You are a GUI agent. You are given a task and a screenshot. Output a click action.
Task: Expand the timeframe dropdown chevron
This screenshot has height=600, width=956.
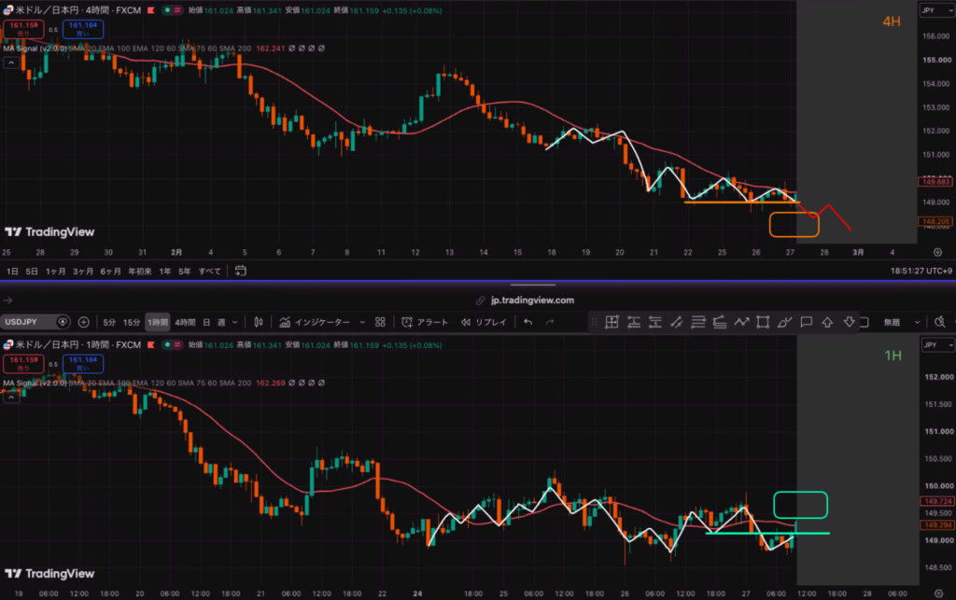point(234,322)
